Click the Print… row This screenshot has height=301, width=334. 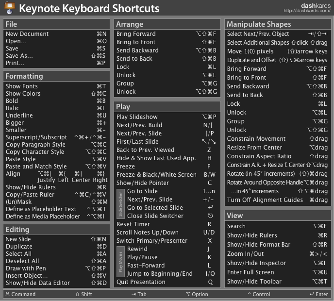tap(56, 63)
